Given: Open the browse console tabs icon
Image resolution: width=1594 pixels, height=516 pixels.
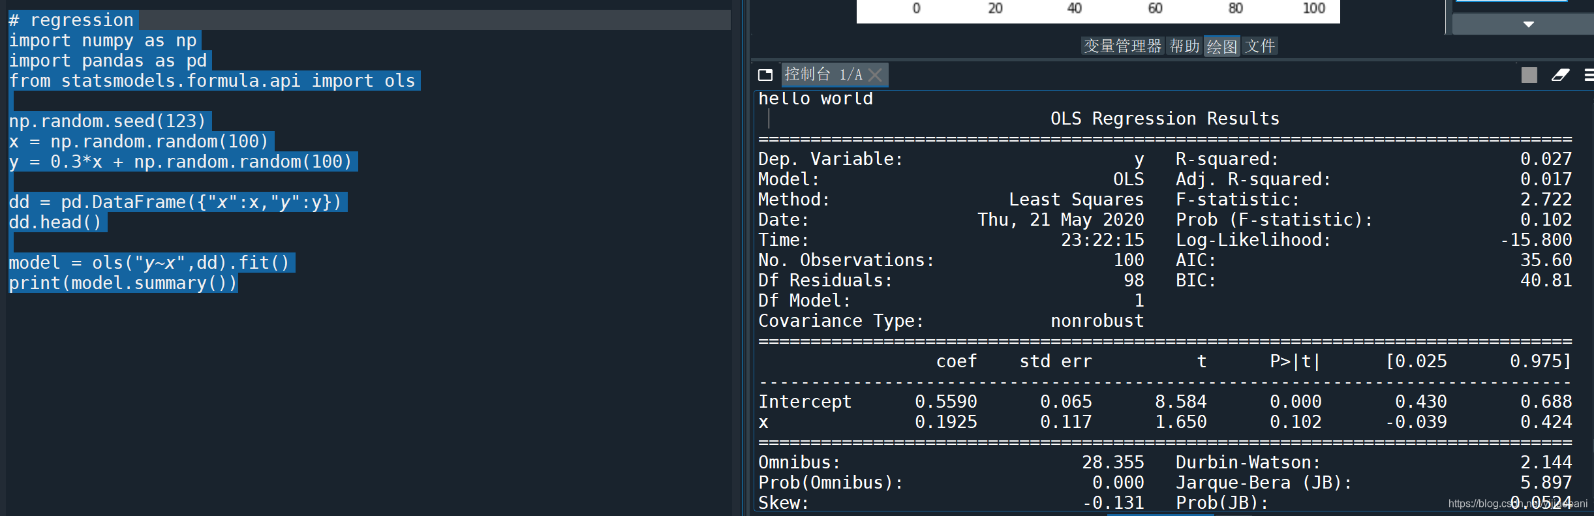Looking at the screenshot, I should click(x=765, y=75).
